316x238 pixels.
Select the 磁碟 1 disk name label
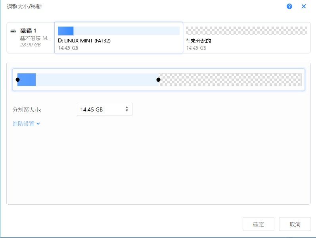click(29, 31)
